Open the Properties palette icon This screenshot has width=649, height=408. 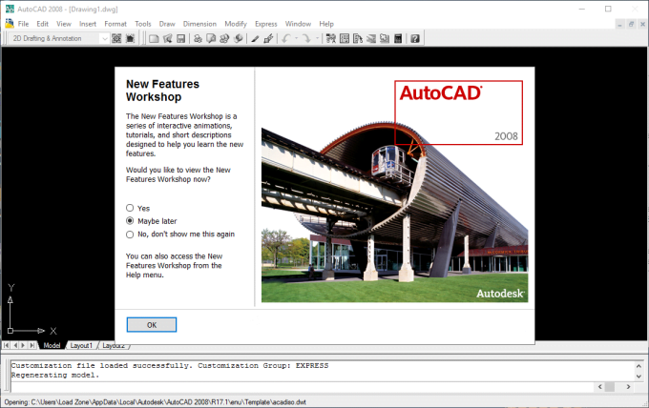(x=331, y=39)
